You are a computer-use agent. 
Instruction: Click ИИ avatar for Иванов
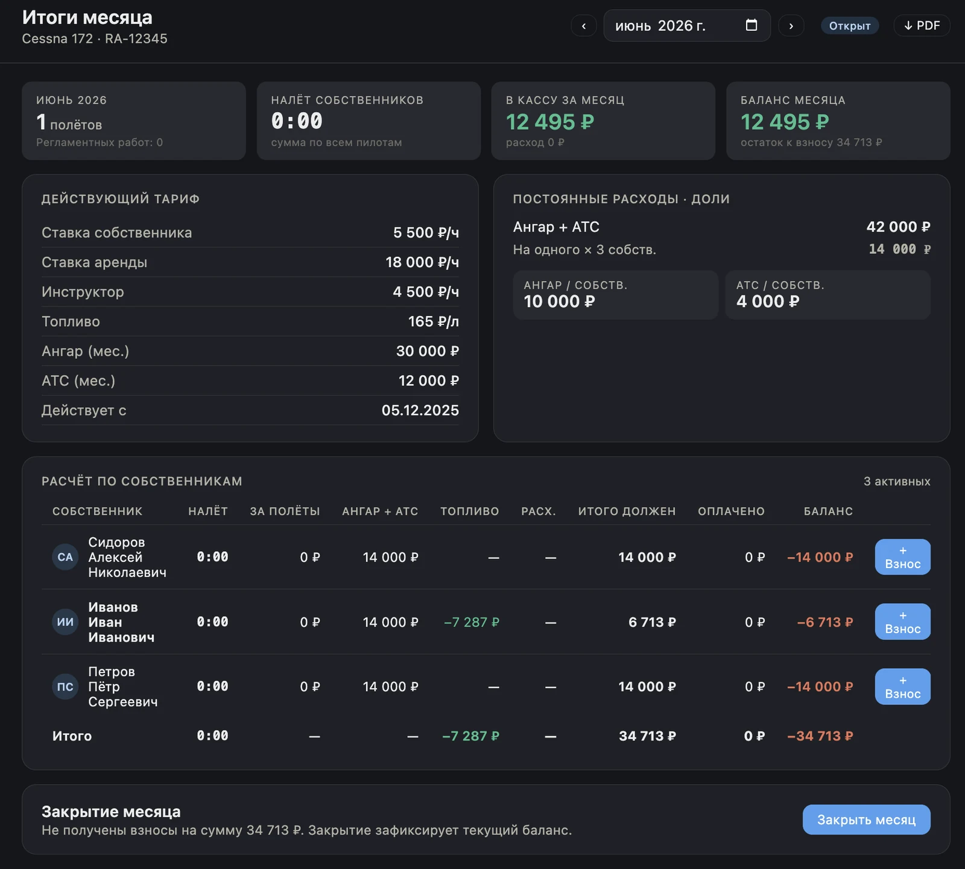tap(65, 622)
